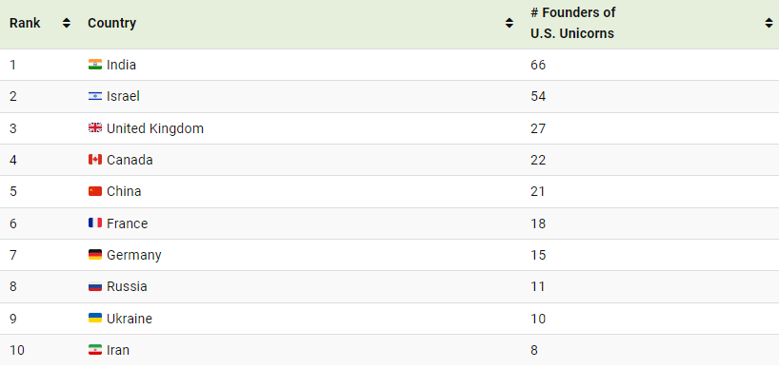Select the United Kingdom country name
The image size is (779, 369).
(x=155, y=128)
